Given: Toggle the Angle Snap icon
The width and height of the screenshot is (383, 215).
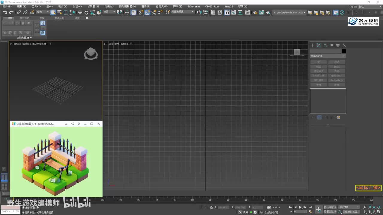Looking at the screenshot, I should (147, 12).
